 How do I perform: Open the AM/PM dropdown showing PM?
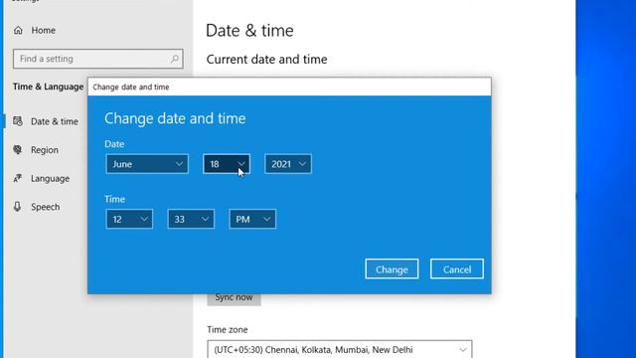252,219
